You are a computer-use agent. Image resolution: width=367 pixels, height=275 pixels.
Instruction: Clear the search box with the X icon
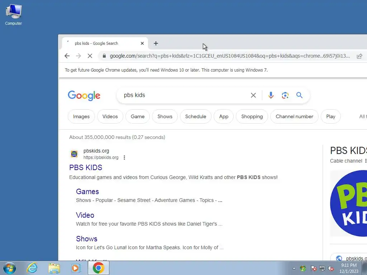pos(253,95)
